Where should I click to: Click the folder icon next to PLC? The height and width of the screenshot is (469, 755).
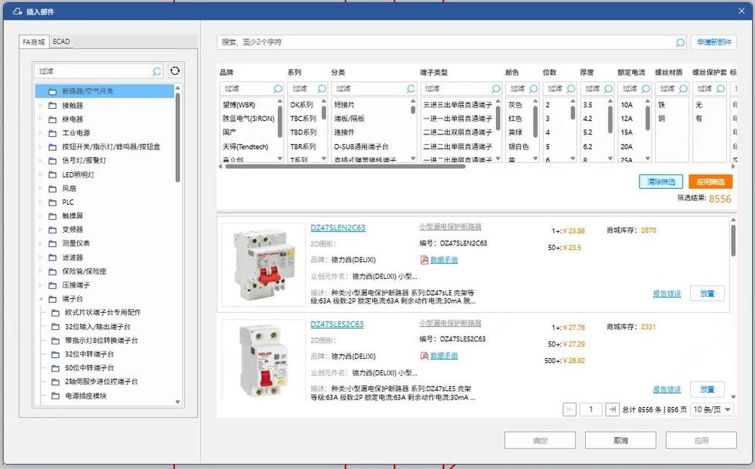[53, 202]
